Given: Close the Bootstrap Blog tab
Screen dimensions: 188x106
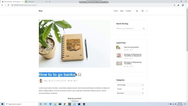Looking at the screenshot, I should [23, 2].
